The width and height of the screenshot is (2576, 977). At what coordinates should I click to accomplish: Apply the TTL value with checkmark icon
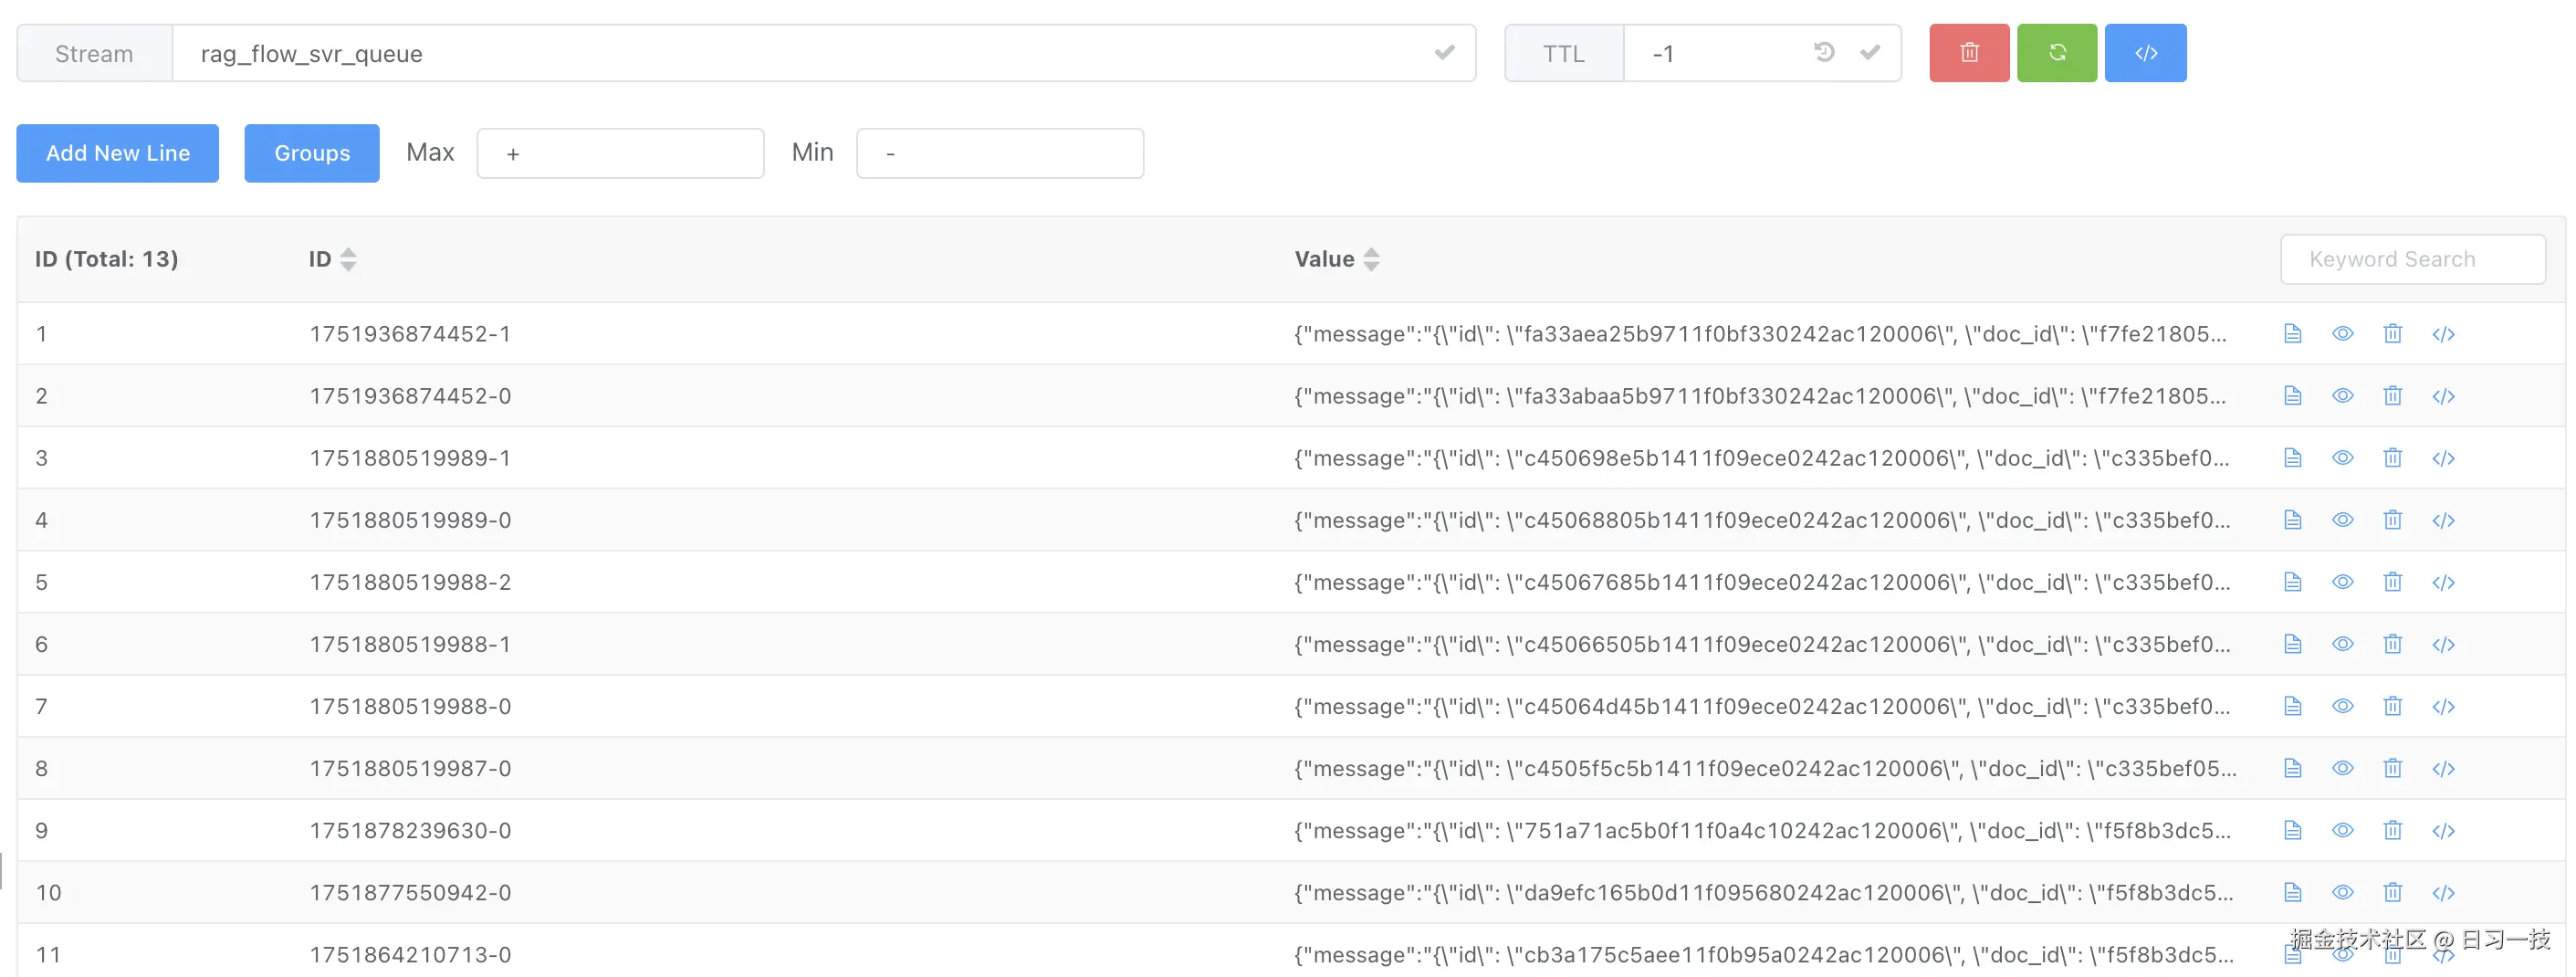(x=1870, y=52)
